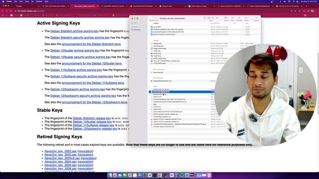319x179 pixels.
Task: Click the Add Tags icon in Finder
Action: click(239, 18)
